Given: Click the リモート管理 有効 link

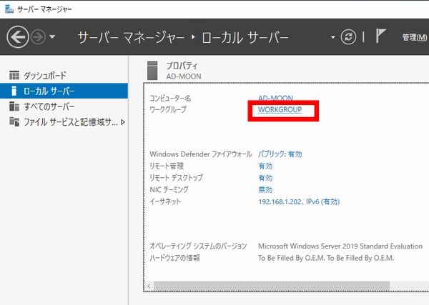Looking at the screenshot, I should point(265,166).
